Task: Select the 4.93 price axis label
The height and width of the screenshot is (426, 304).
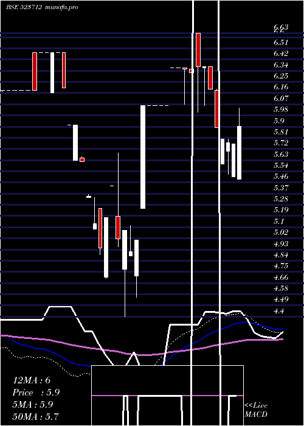Action: point(281,244)
